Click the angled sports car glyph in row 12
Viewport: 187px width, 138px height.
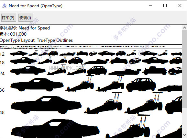pos(93,53)
